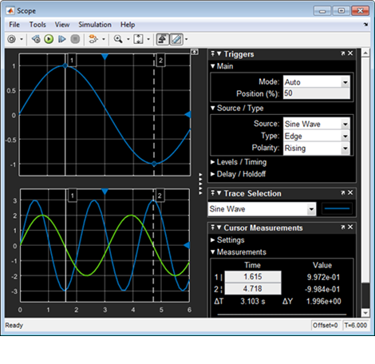Toggle the Triggers toolbar button
375x364 pixels.
coord(162,39)
